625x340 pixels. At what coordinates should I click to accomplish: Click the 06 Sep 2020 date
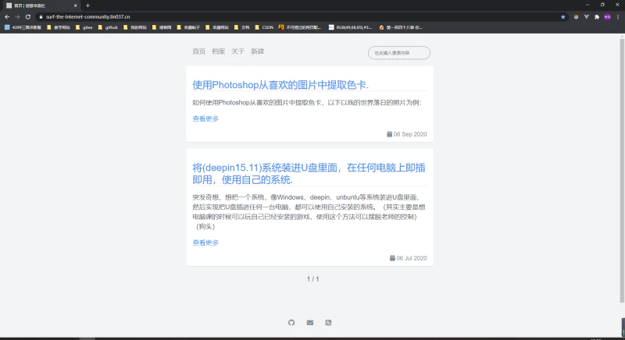click(x=406, y=134)
